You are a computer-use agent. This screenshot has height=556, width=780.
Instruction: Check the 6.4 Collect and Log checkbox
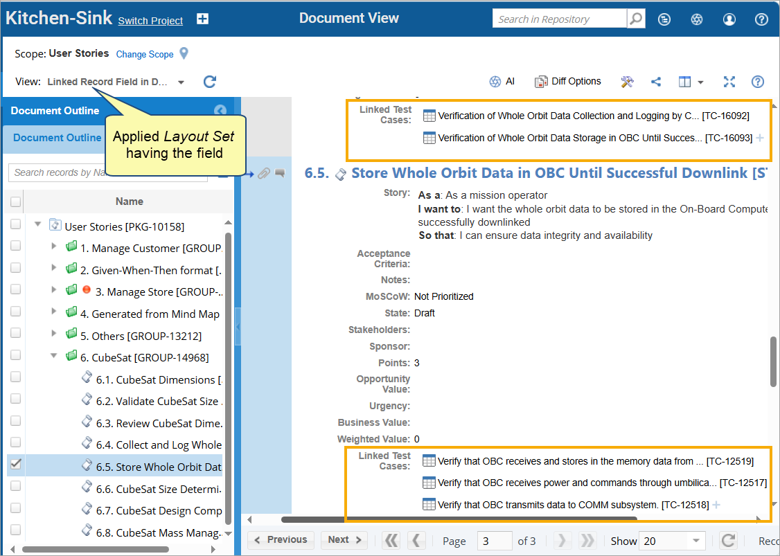click(15, 442)
